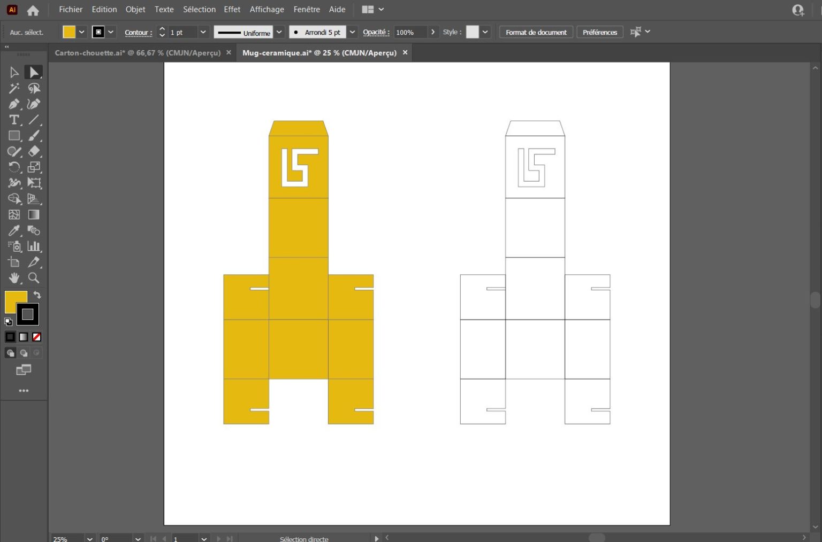Viewport: 822px width, 542px height.
Task: Click the Format de document button
Action: click(x=536, y=32)
